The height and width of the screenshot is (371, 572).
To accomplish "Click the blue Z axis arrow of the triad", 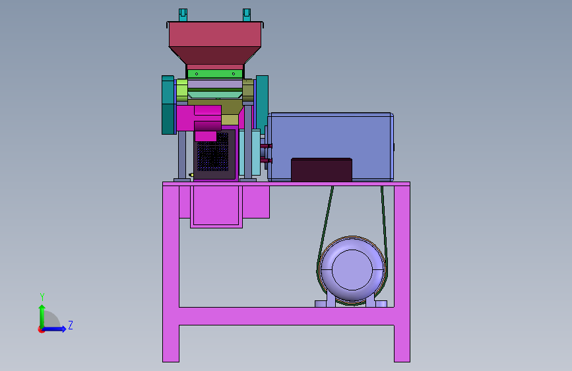I will click(x=54, y=329).
